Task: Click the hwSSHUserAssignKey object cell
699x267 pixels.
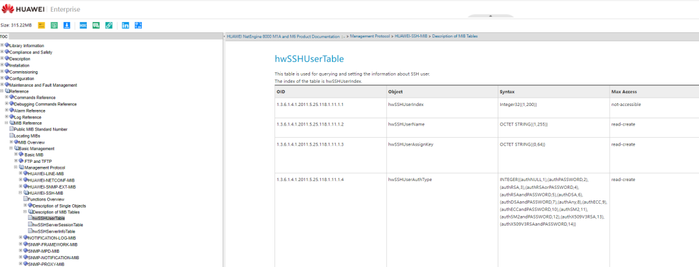Action: point(442,155)
